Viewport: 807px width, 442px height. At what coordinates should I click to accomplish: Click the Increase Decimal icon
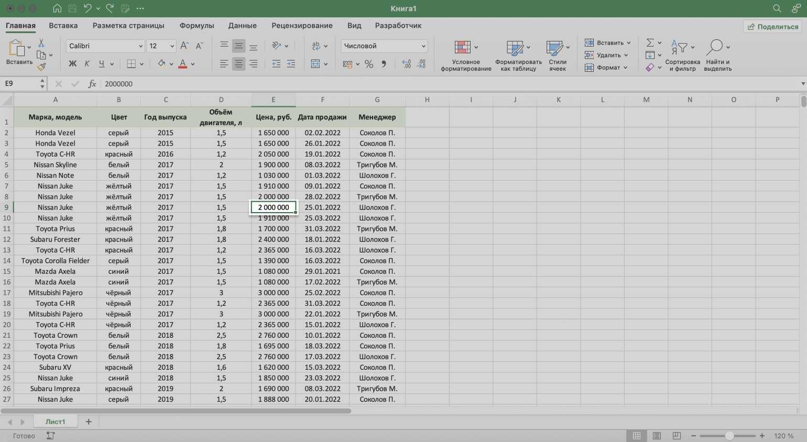(407, 64)
